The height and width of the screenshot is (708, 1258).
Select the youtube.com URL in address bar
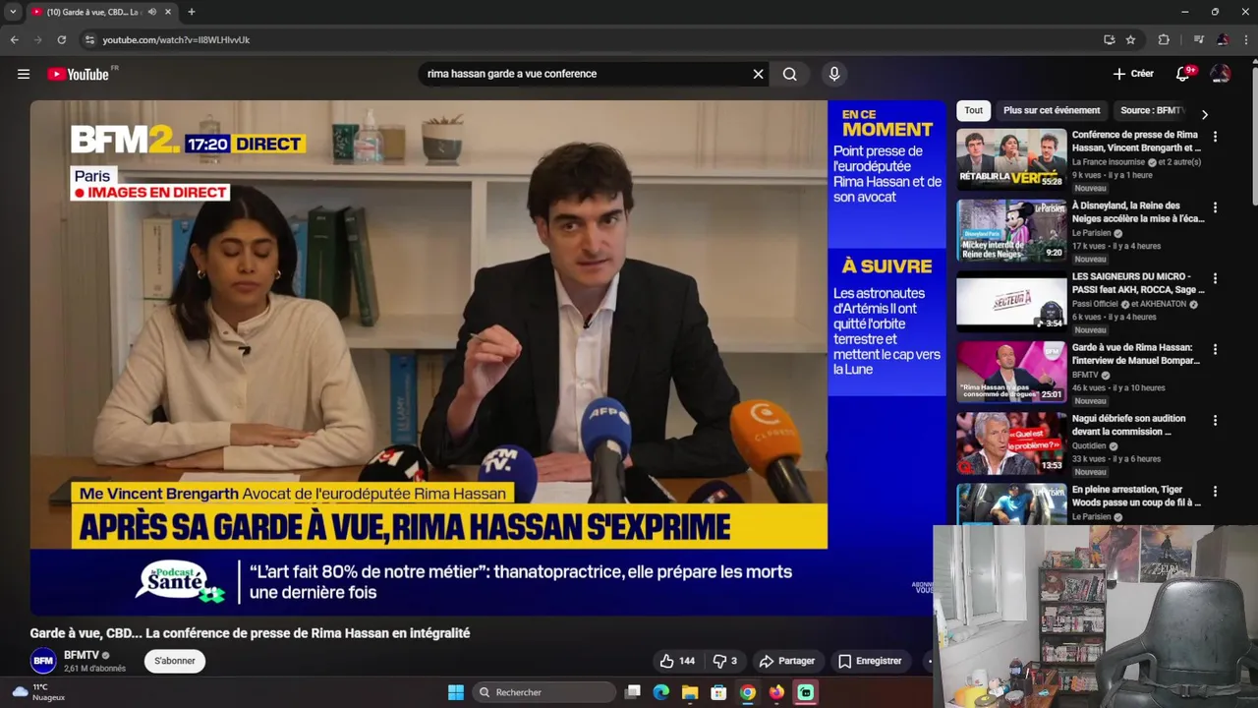coord(176,40)
